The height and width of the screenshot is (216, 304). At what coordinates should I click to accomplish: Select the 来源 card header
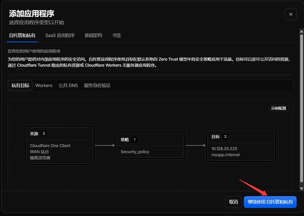60,134
